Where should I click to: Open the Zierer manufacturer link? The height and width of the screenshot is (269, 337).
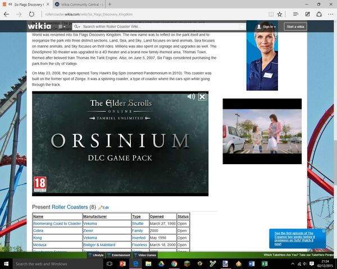(x=88, y=230)
